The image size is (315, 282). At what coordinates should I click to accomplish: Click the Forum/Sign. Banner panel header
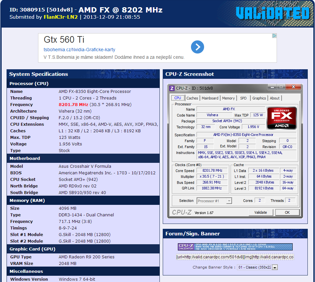pos(235,233)
